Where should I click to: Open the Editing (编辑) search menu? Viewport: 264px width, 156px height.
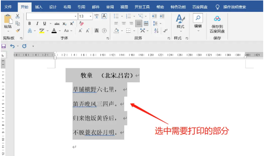tap(198, 23)
